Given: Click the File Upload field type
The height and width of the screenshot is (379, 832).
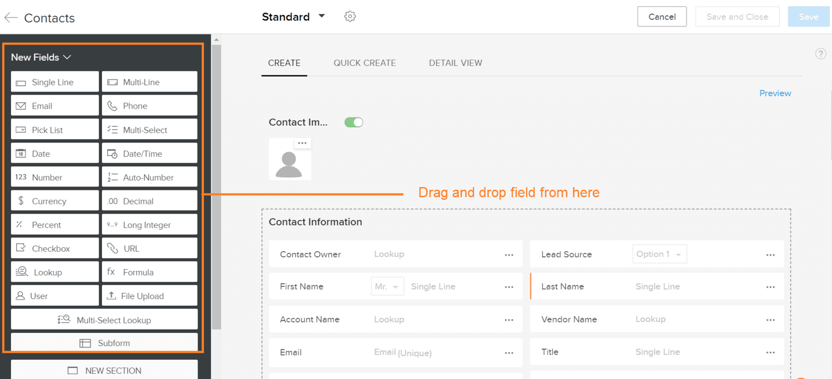Looking at the screenshot, I should 149,296.
